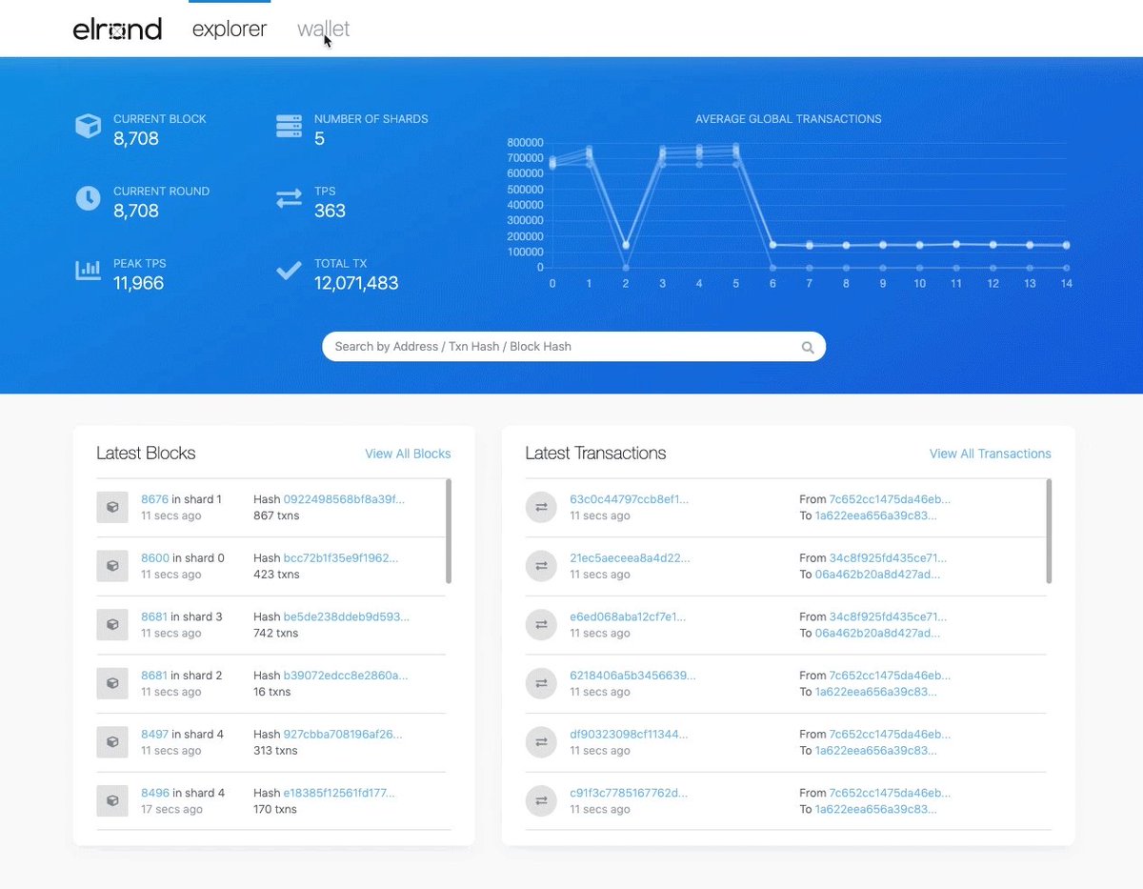Open From address of transaction 63c0c44797ccb8ef1
This screenshot has width=1143, height=889.
click(890, 499)
